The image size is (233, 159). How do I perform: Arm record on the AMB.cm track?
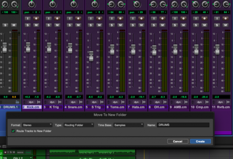point(184,18)
